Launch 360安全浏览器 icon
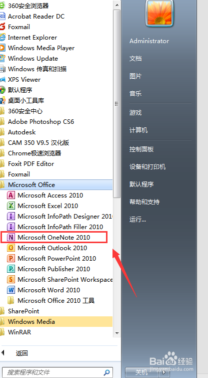The width and height of the screenshot is (208, 378). tap(2, 6)
